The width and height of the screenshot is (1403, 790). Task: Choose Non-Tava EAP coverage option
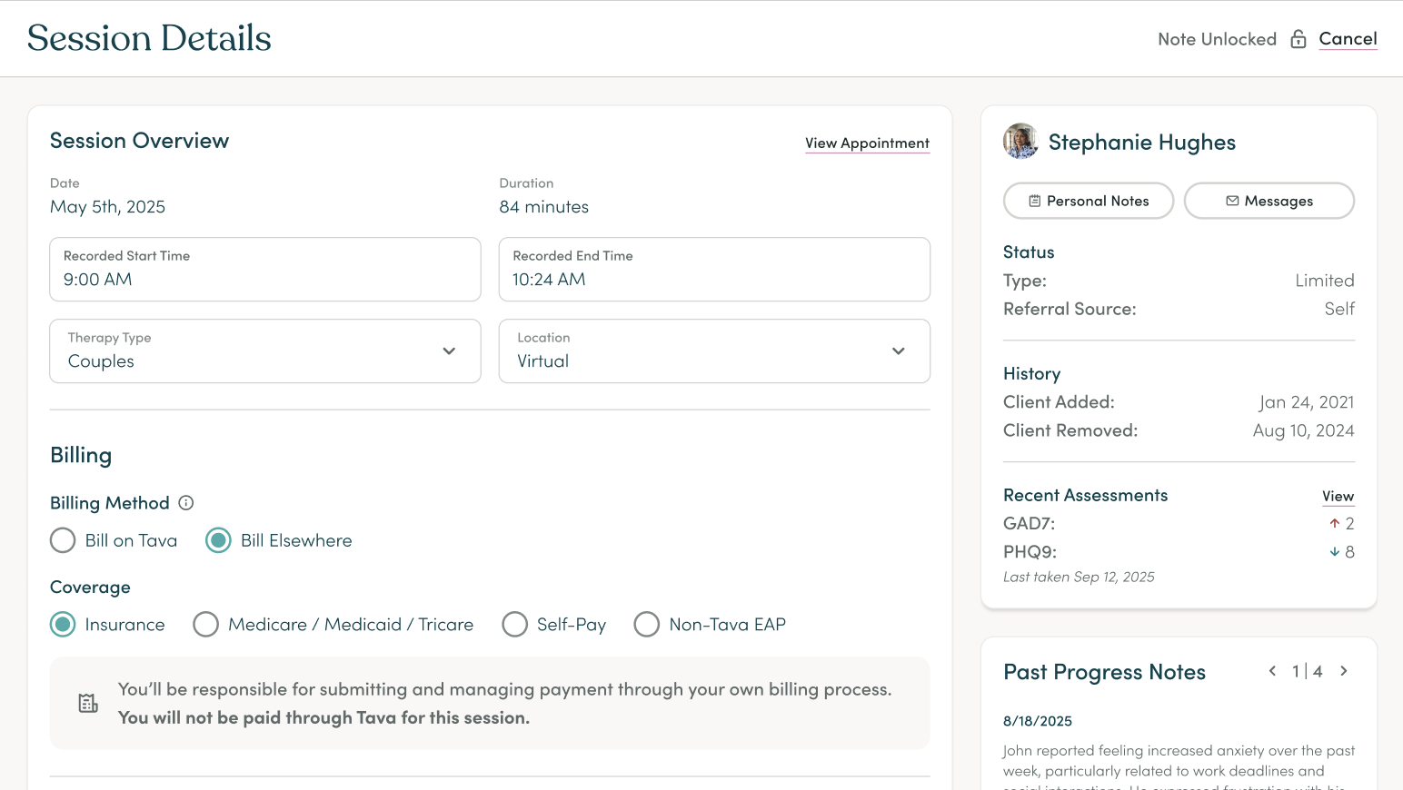tap(646, 625)
